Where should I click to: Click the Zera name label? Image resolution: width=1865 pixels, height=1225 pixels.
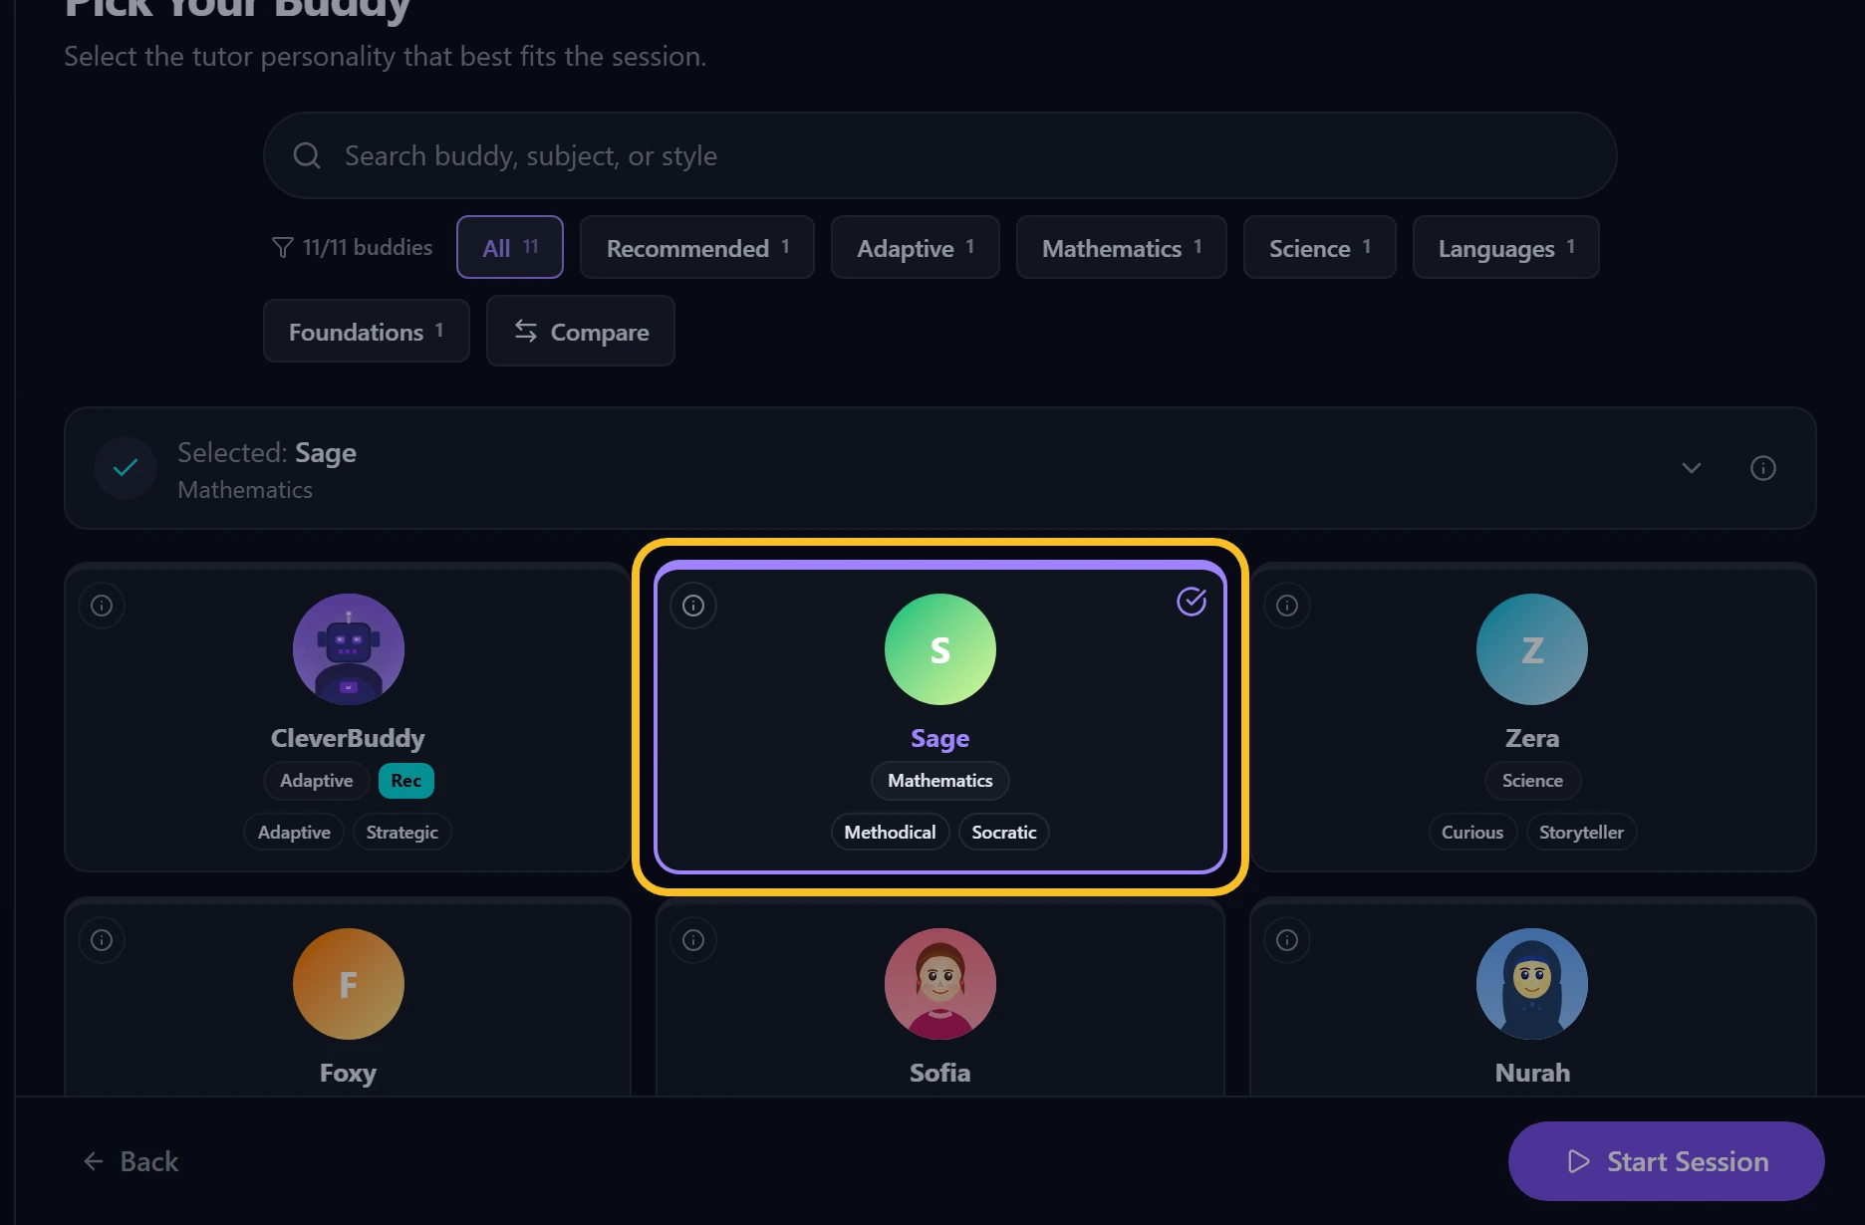[x=1532, y=738]
